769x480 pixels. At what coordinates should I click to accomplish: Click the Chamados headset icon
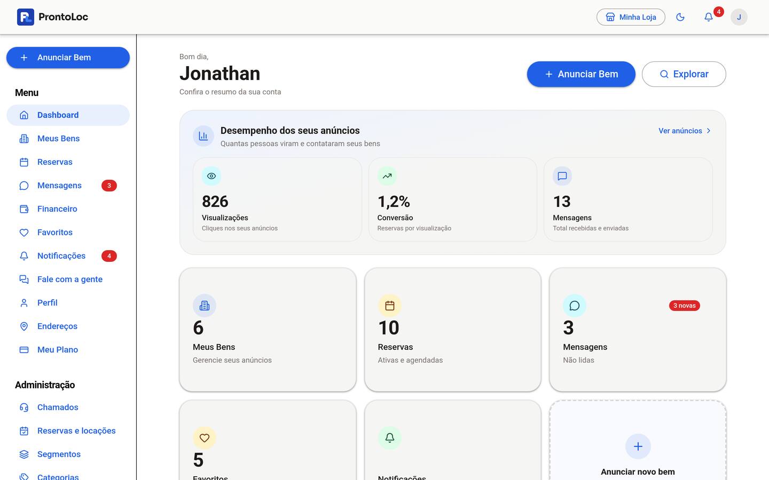tap(24, 407)
